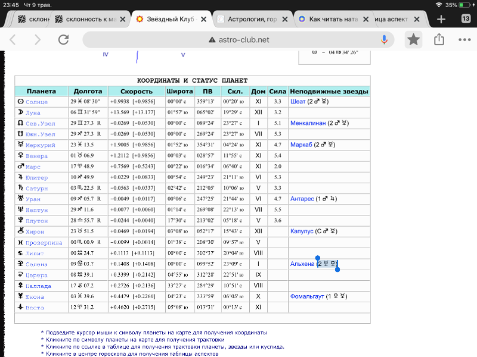
Task: Open the Уран planet link
Action: pyautogui.click(x=33, y=199)
